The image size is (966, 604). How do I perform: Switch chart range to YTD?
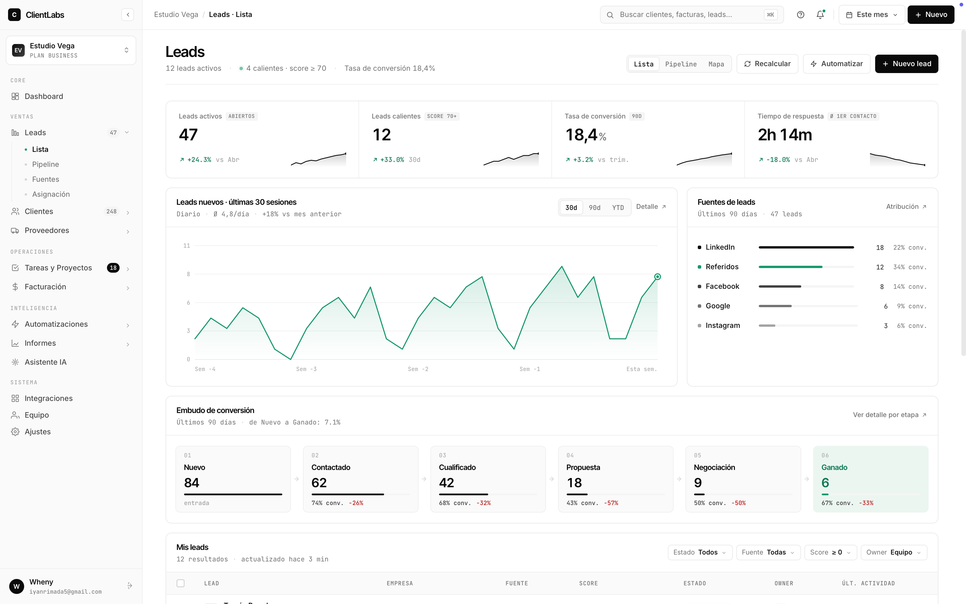coord(618,207)
